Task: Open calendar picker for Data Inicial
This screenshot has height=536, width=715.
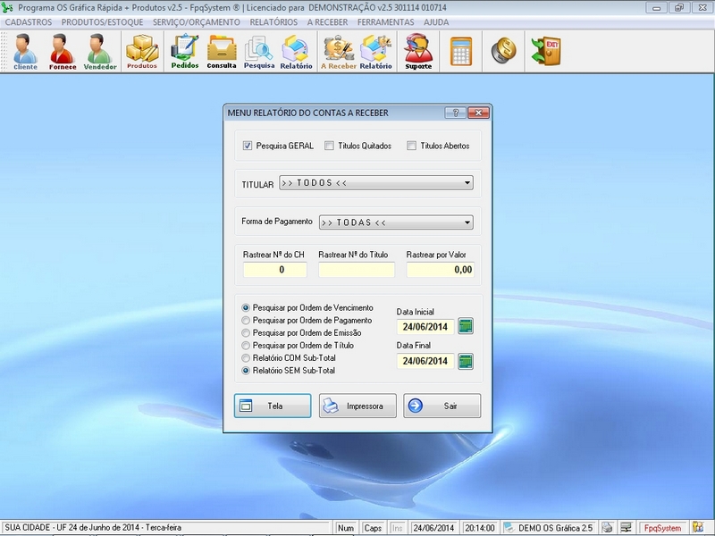Action: tap(465, 326)
